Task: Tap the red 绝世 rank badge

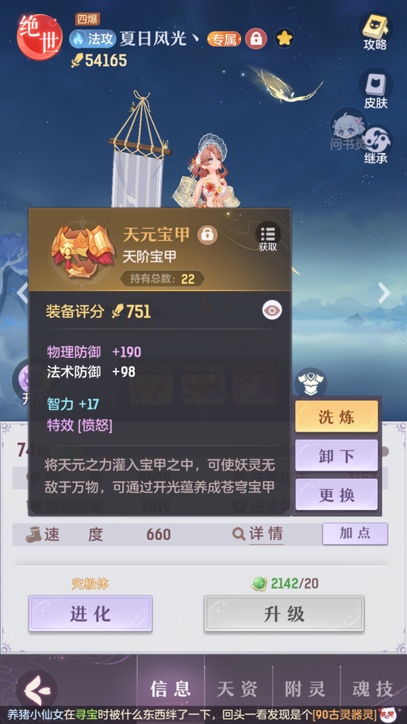Action: (x=39, y=37)
